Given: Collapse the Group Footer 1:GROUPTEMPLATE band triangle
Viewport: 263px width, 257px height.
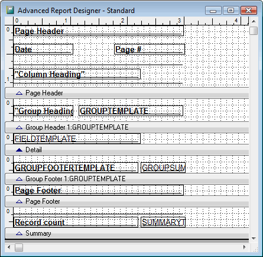Looking at the screenshot, I should [x=19, y=179].
